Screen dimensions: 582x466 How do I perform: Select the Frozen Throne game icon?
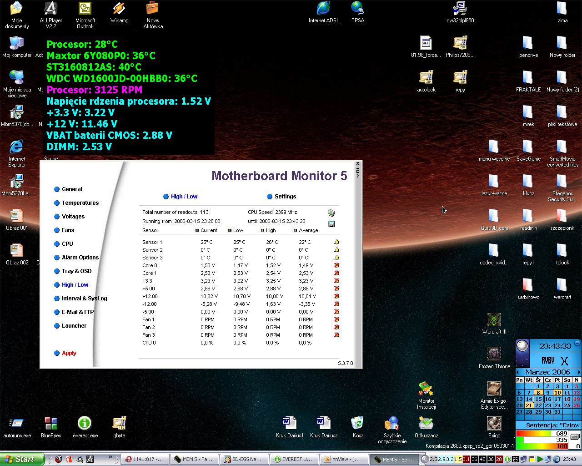tap(494, 354)
